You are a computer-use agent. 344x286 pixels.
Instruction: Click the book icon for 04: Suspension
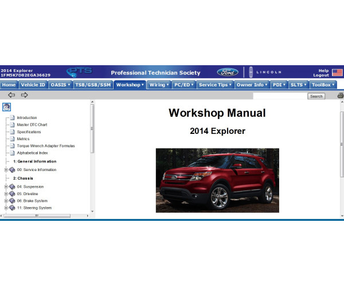[x=12, y=186]
